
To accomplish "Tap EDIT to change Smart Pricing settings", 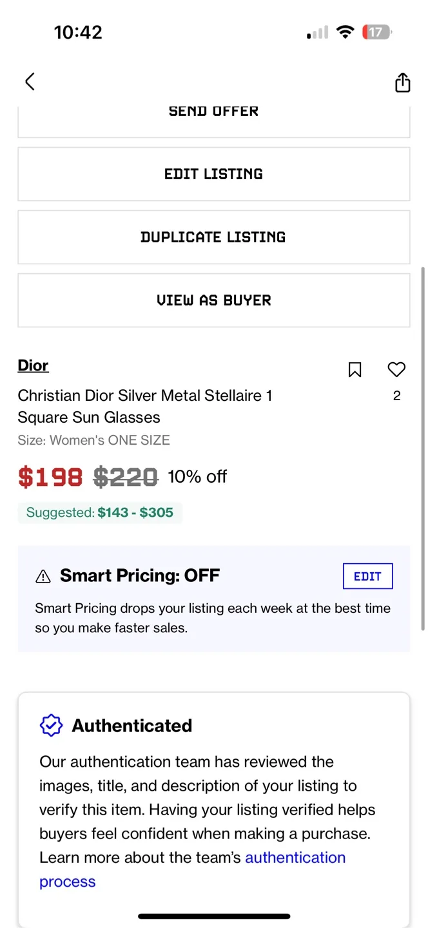I will [367, 576].
